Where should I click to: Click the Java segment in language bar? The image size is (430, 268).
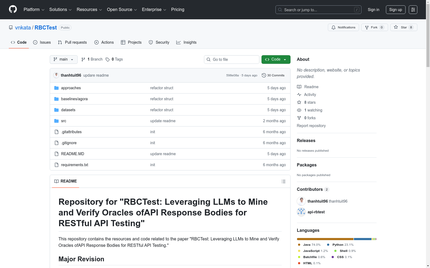[325, 239]
